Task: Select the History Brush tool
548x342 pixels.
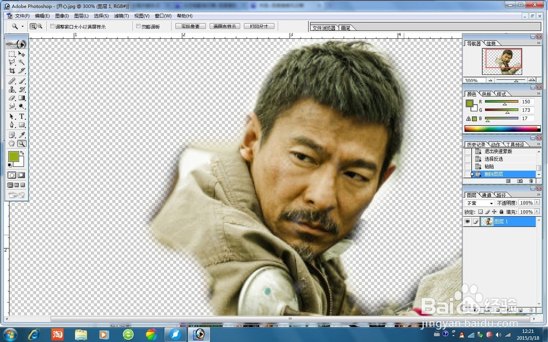Action: (22, 89)
